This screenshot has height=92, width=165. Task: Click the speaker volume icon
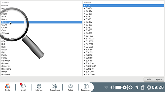[x=112, y=87]
